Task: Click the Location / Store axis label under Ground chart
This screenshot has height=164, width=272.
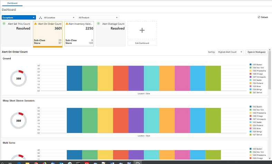Action: click(144, 94)
